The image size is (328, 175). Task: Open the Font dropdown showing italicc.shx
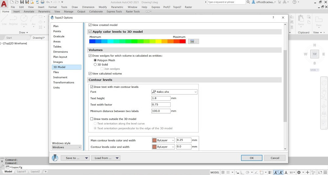pyautogui.click(x=174, y=92)
